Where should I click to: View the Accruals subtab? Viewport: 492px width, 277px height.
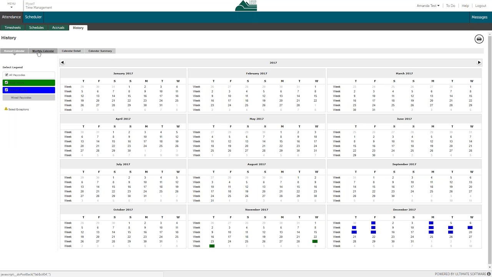coord(58,28)
